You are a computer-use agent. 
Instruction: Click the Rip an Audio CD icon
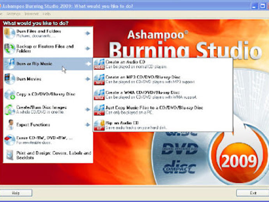pyautogui.click(x=99, y=125)
